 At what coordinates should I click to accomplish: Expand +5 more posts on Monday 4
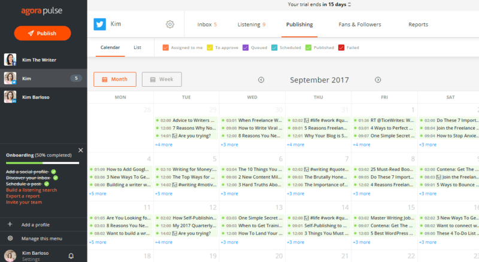click(x=98, y=194)
